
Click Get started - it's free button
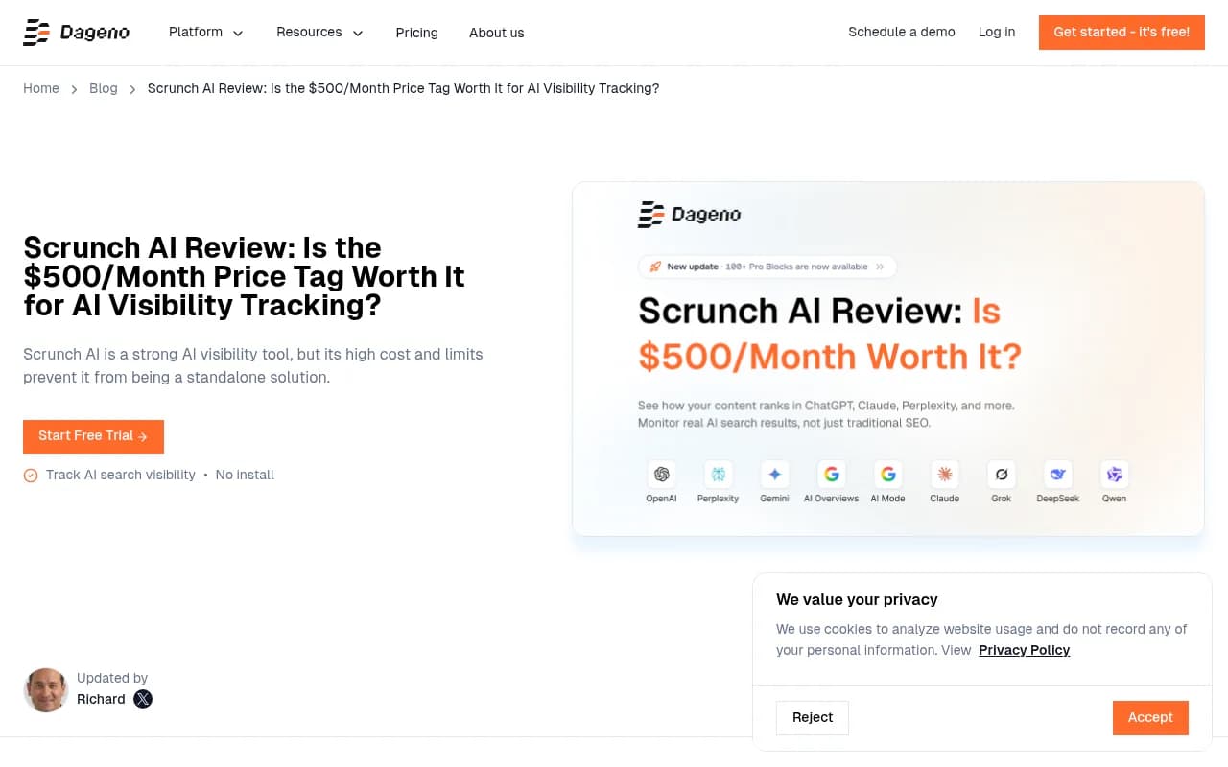[x=1122, y=32]
